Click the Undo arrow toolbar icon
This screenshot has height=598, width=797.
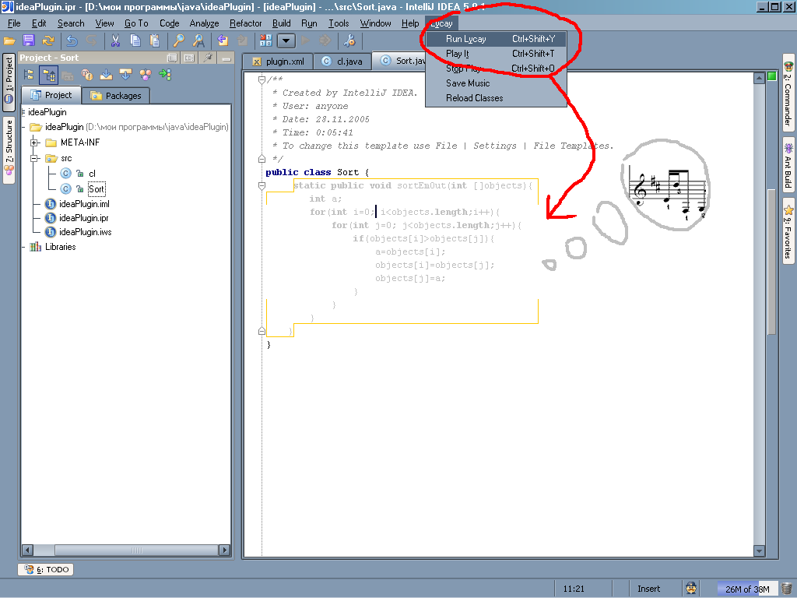(x=72, y=40)
